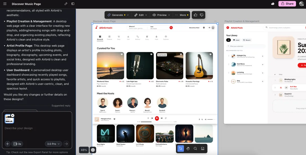Open the 3.0 Pro model dropdown
Image resolution: width=306 pixels, height=155 pixels.
point(54,144)
